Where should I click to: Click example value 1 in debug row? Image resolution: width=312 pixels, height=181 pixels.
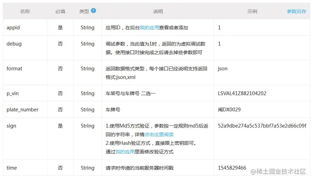point(219,44)
